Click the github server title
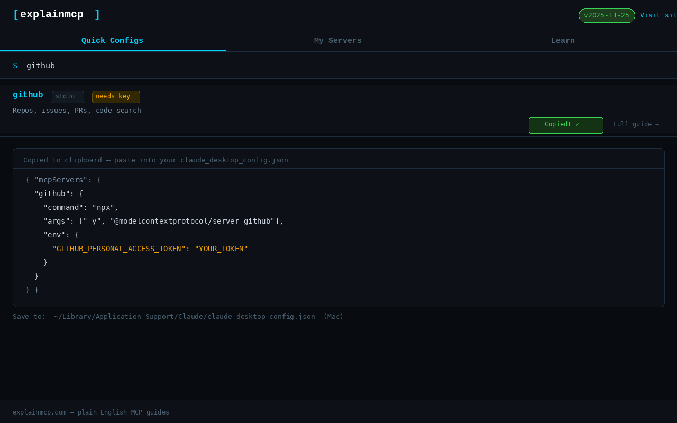 click(x=28, y=95)
